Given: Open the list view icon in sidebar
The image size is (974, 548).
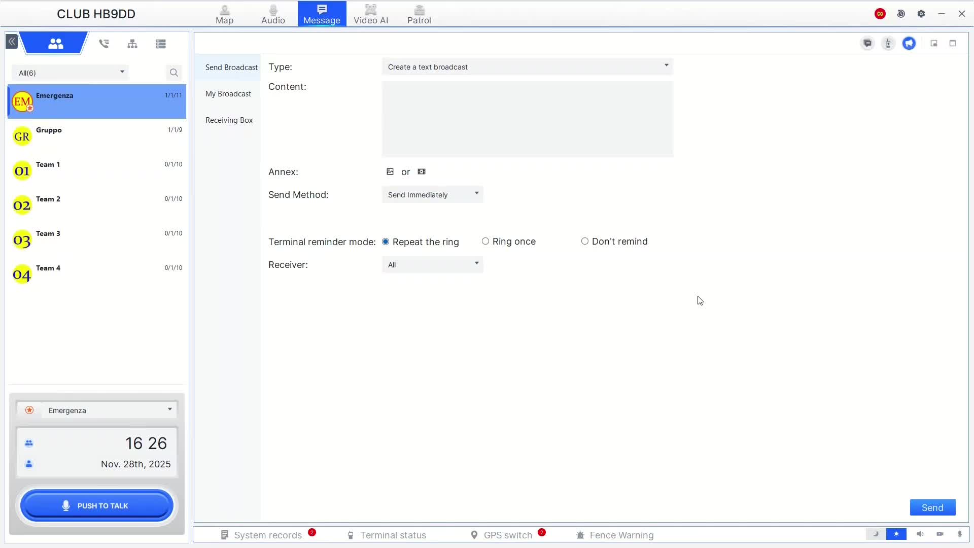Looking at the screenshot, I should [161, 44].
